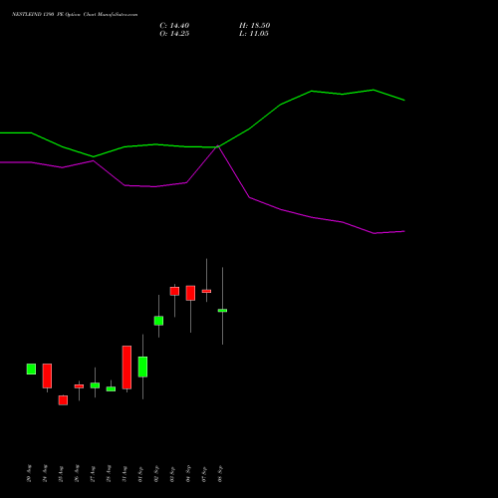The width and height of the screenshot is (498, 498).
Task: Click the right end of the purple line
Action: [x=404, y=231]
